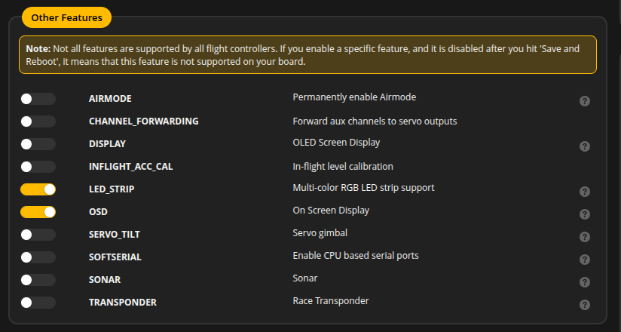Click the Sonar help question mark
621x332 pixels.
click(585, 282)
